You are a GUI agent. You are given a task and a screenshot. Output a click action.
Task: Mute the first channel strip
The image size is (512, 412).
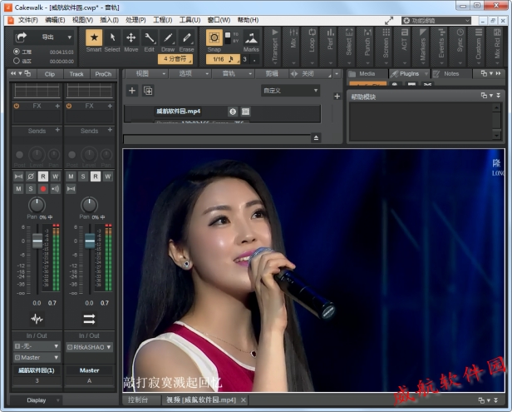point(18,189)
